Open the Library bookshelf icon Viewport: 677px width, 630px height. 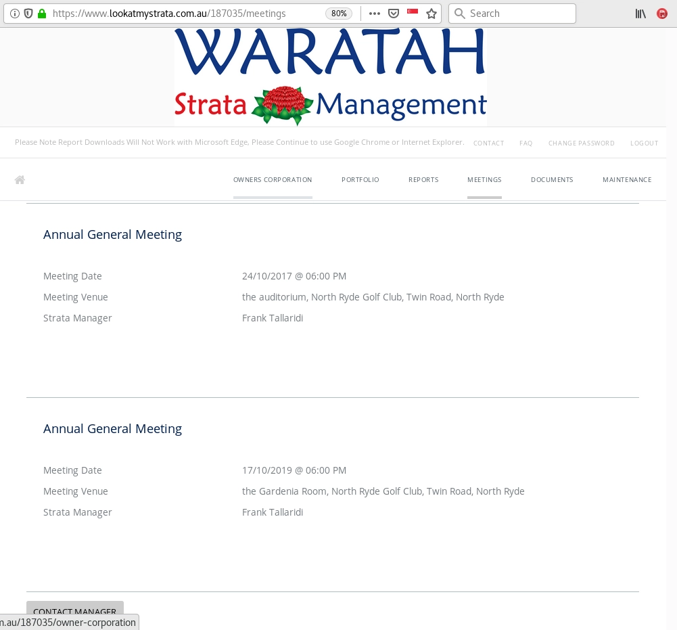[x=640, y=14]
